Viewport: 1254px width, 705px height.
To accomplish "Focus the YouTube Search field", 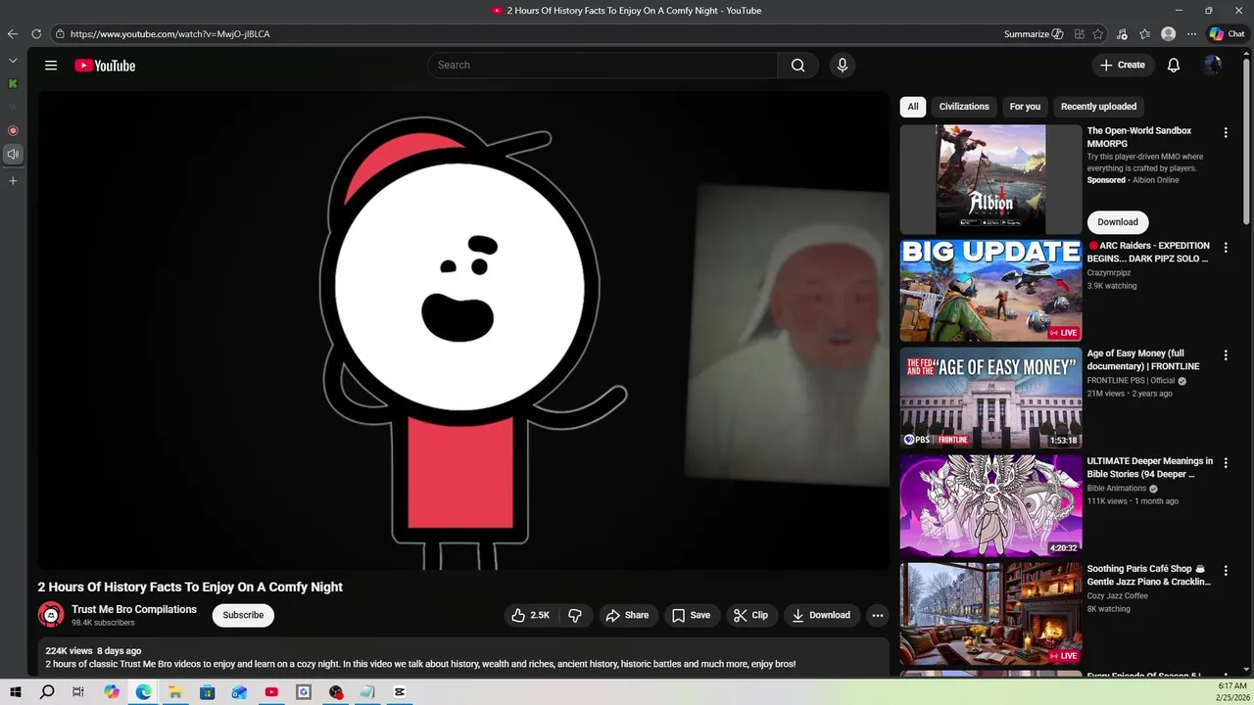I will (x=603, y=66).
